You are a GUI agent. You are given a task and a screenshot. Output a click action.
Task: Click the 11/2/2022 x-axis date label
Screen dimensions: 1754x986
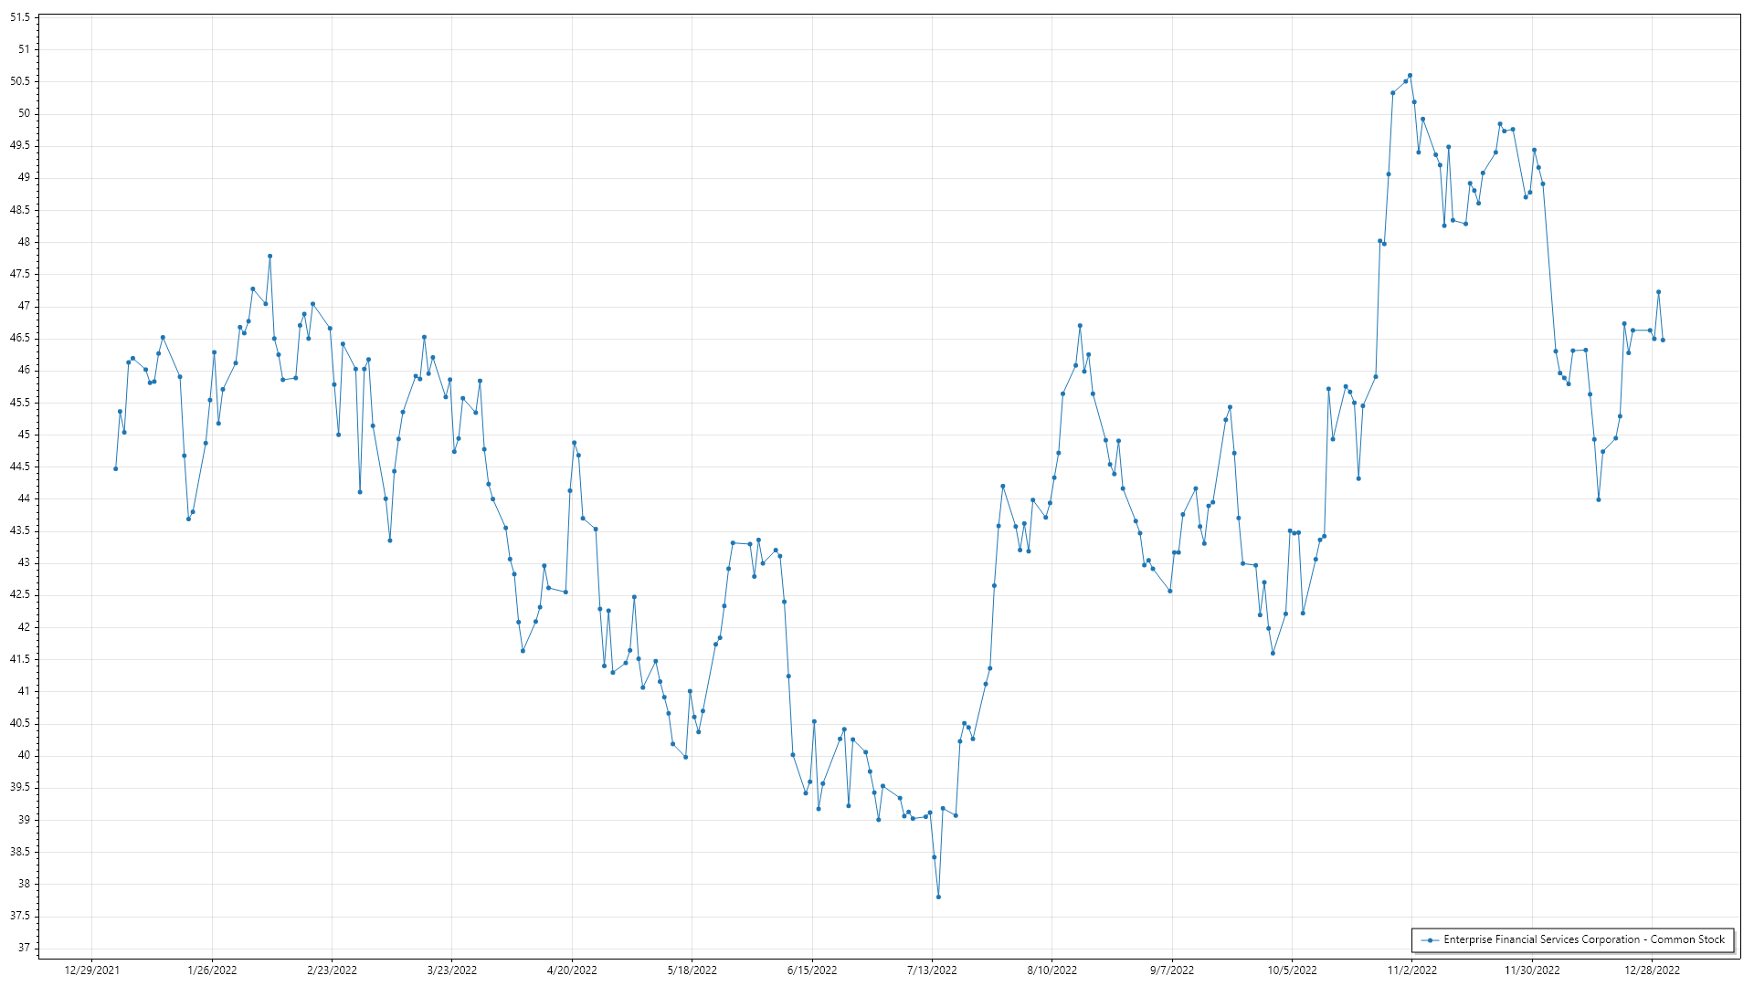pyautogui.click(x=1412, y=970)
